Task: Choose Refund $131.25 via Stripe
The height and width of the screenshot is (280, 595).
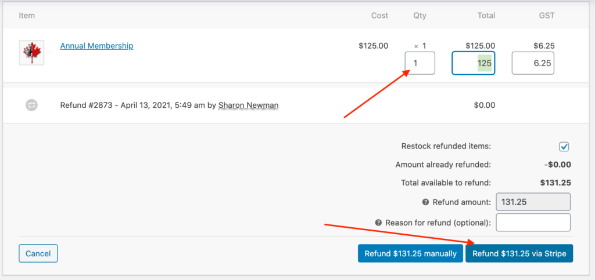Action: click(x=519, y=253)
